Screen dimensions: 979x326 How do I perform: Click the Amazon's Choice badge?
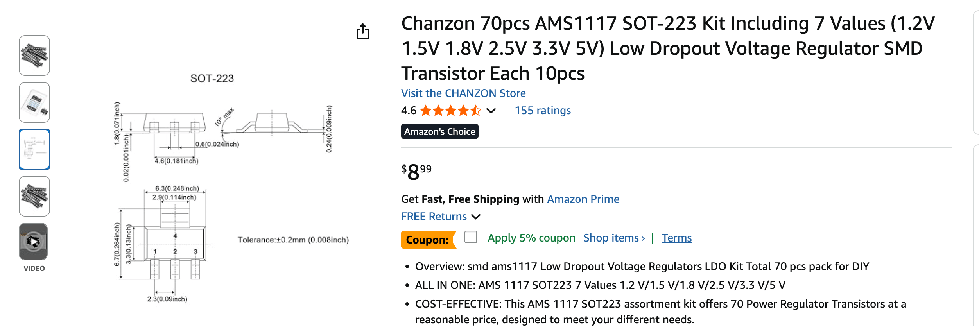(439, 132)
